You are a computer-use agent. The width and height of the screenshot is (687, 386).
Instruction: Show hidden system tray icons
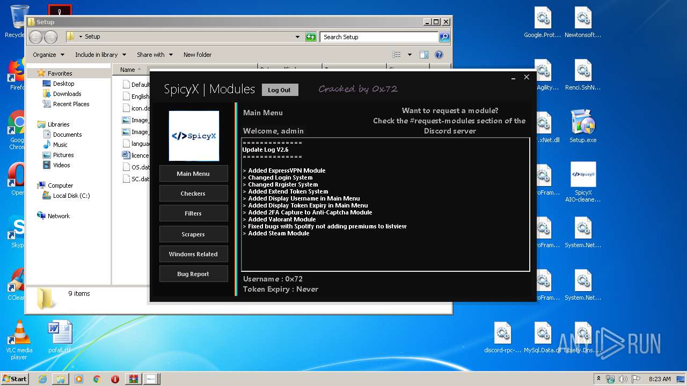pos(598,379)
